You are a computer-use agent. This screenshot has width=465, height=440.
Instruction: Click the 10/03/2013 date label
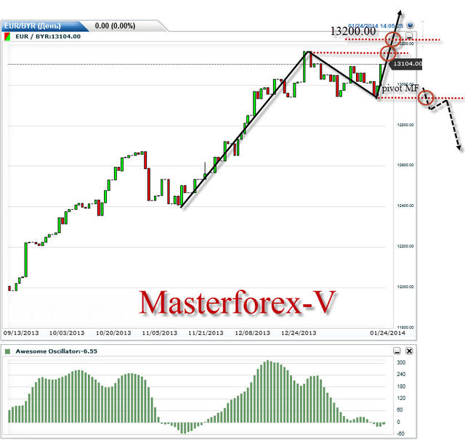(x=67, y=333)
